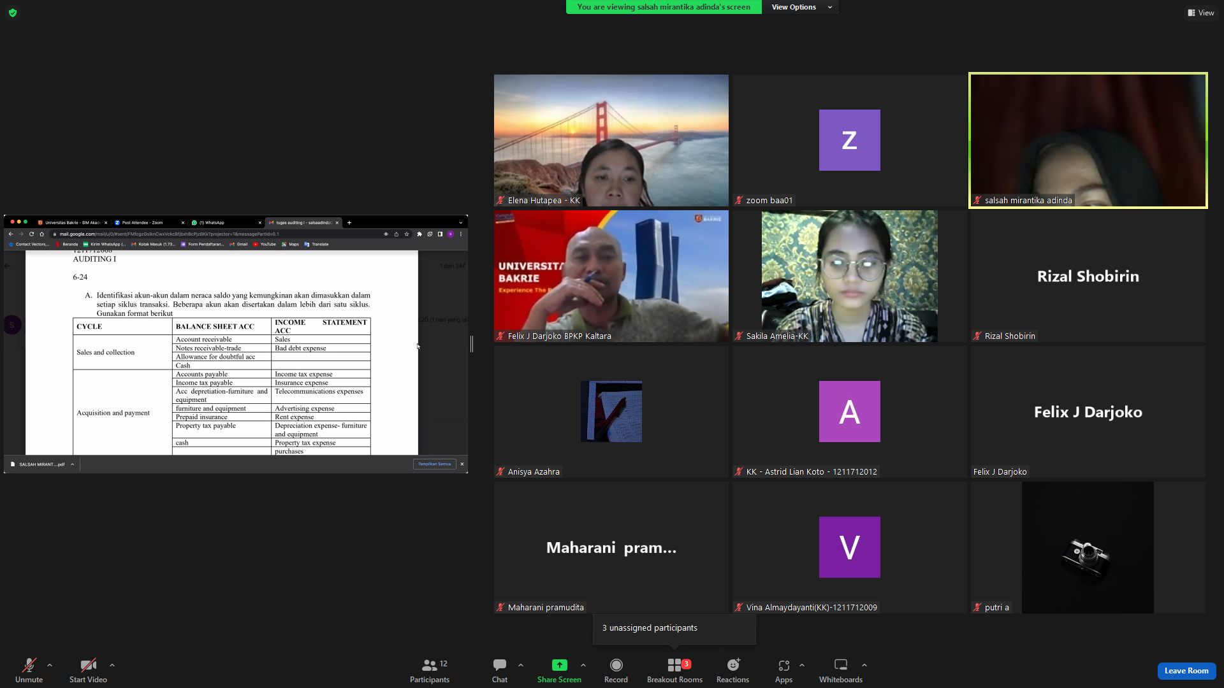The image size is (1224, 688).
Task: Click the browser home icon in shared screen
Action: 42,234
